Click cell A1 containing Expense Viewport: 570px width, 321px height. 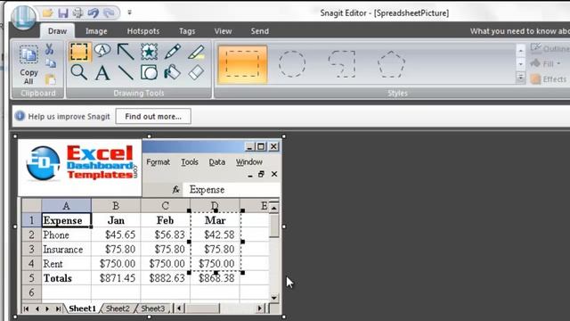coord(66,220)
